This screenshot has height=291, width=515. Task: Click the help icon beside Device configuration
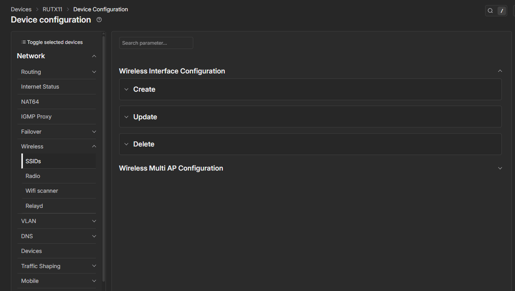99,20
